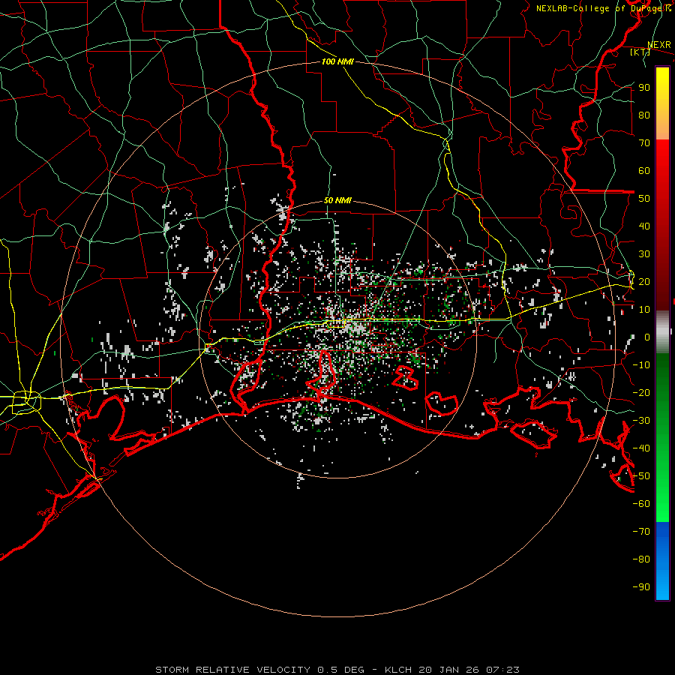675x675 pixels.
Task: Select the gray zero-velocity segment of color bar
Action: (x=662, y=332)
